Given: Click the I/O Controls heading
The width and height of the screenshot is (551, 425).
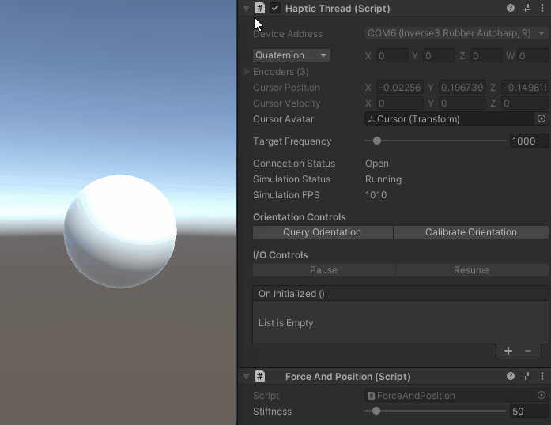Looking at the screenshot, I should (x=280, y=255).
